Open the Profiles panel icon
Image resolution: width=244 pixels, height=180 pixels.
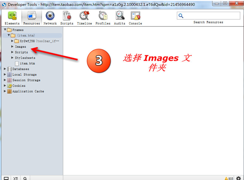tap(103, 16)
